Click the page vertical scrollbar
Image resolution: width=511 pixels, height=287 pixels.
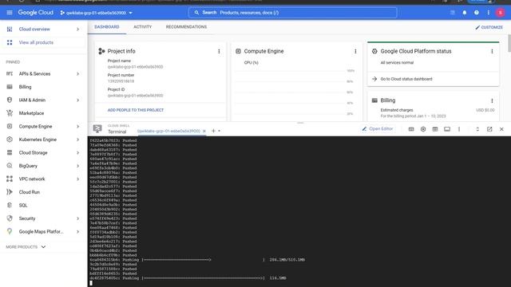(509, 42)
